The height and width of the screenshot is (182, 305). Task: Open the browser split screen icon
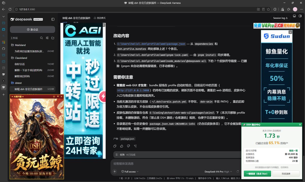click(258, 9)
